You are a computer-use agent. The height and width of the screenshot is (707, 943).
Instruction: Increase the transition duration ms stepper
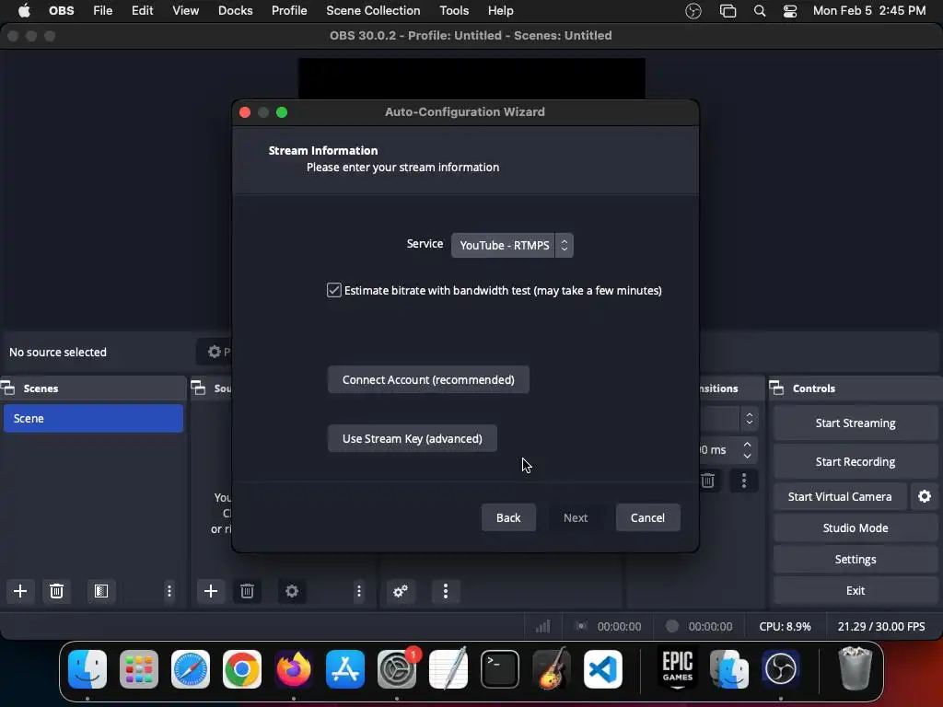[747, 445]
